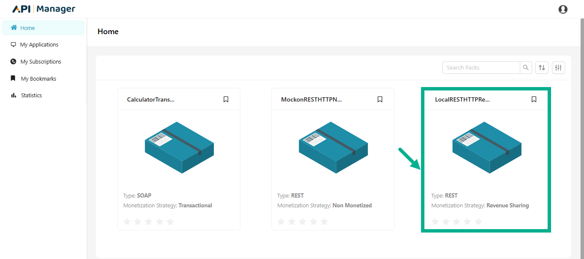Image resolution: width=584 pixels, height=259 pixels.
Task: Bookmark the MockonRESTHTTPN pack
Action: point(379,99)
